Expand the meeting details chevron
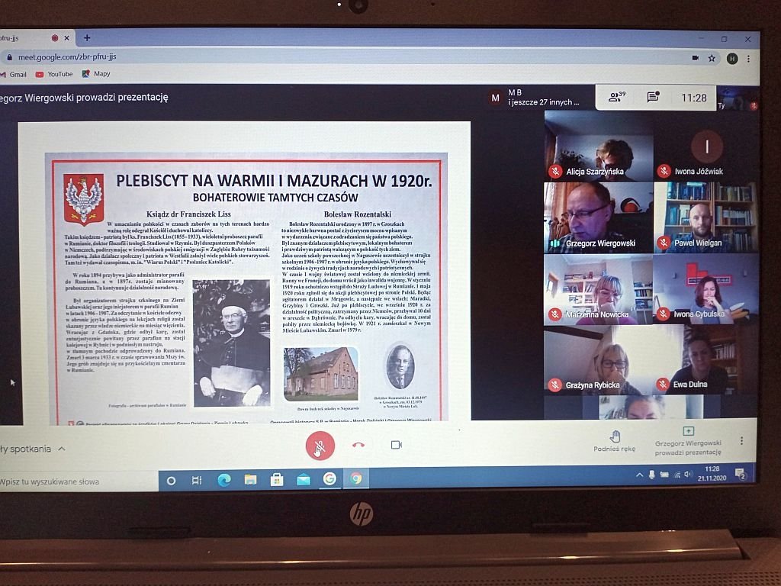The height and width of the screenshot is (586, 781). coord(62,449)
